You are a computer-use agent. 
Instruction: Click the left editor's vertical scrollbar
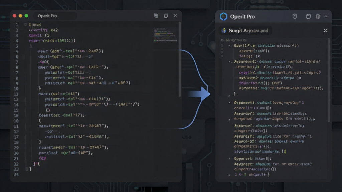click(180, 59)
